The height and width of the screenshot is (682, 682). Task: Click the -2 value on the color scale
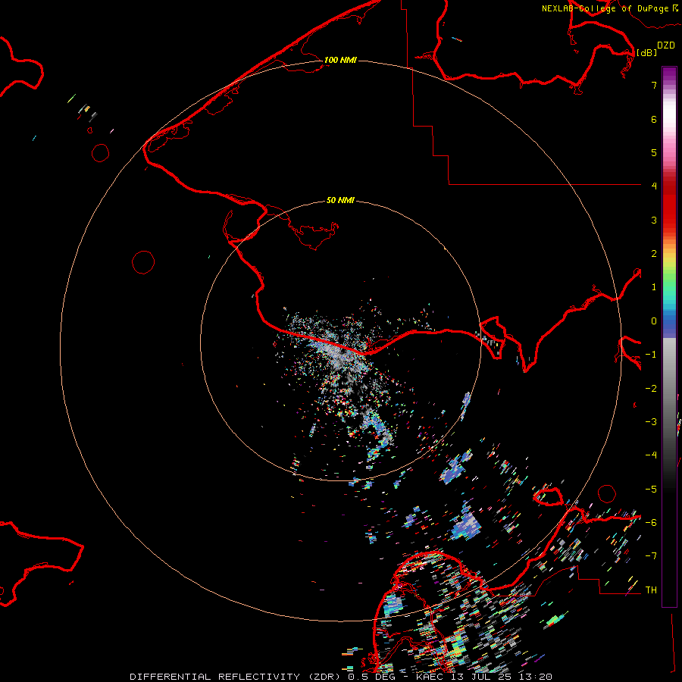651,388
